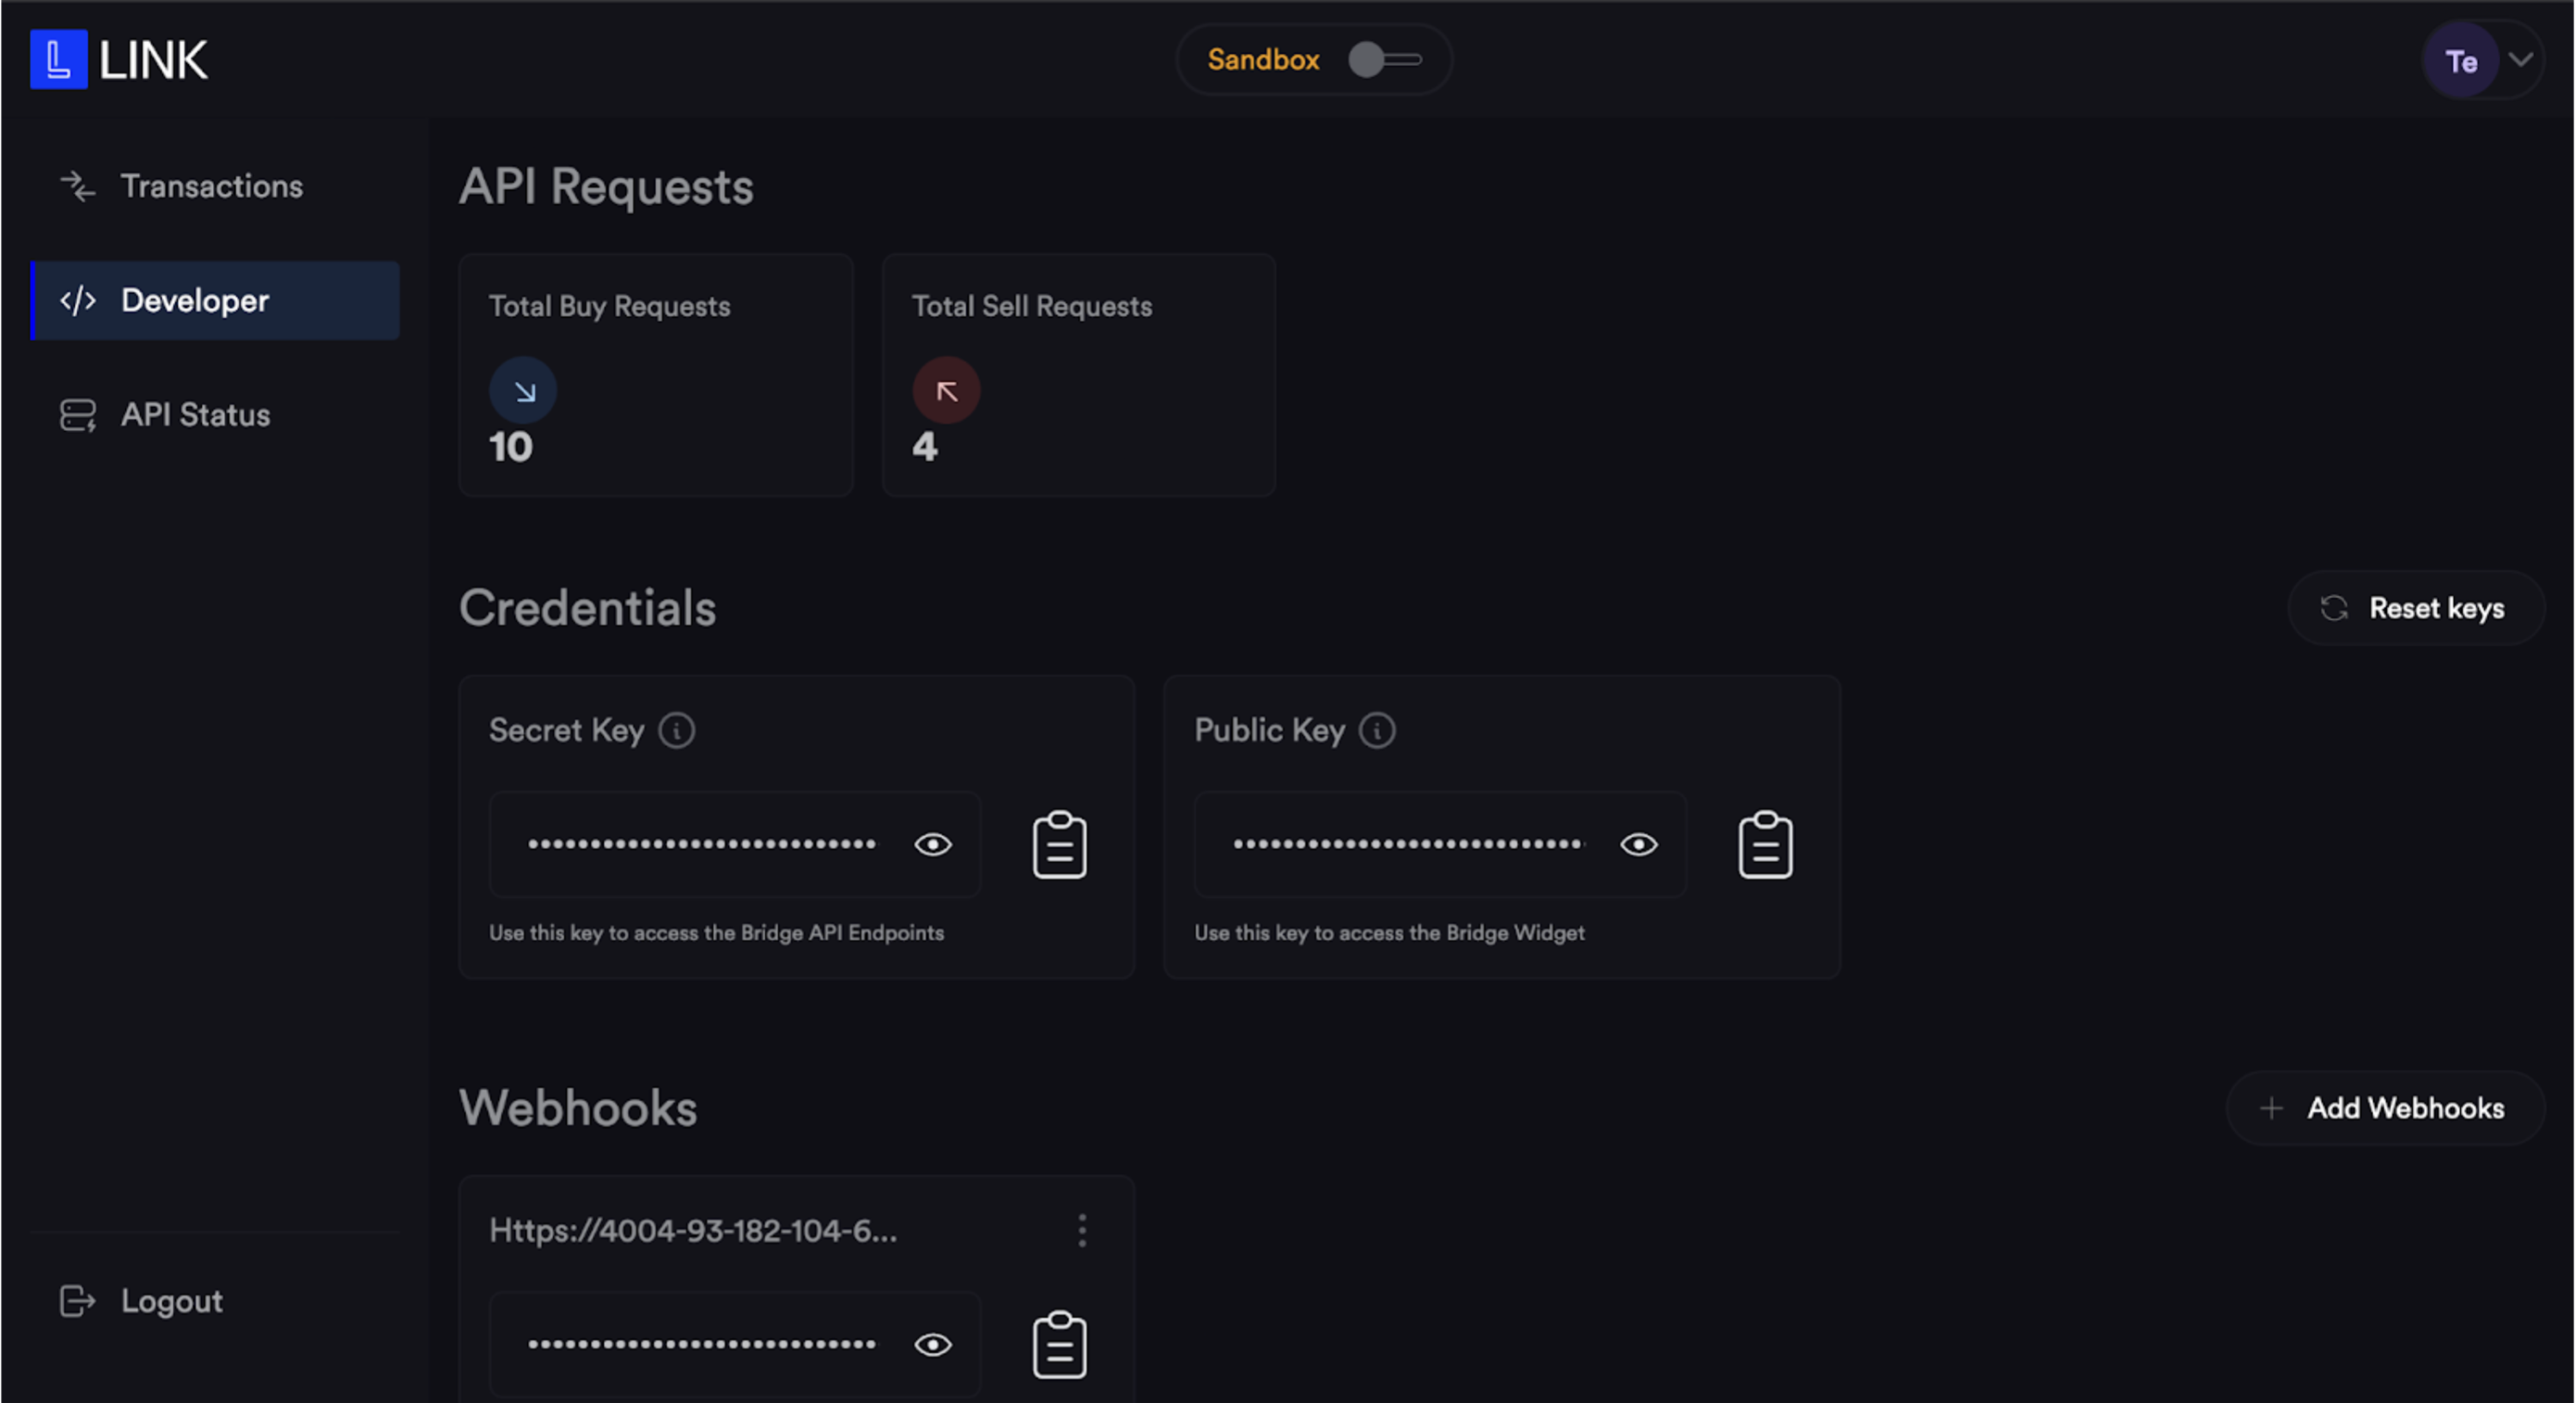Copy the Secret Key to clipboard
The height and width of the screenshot is (1403, 2576).
(x=1059, y=845)
